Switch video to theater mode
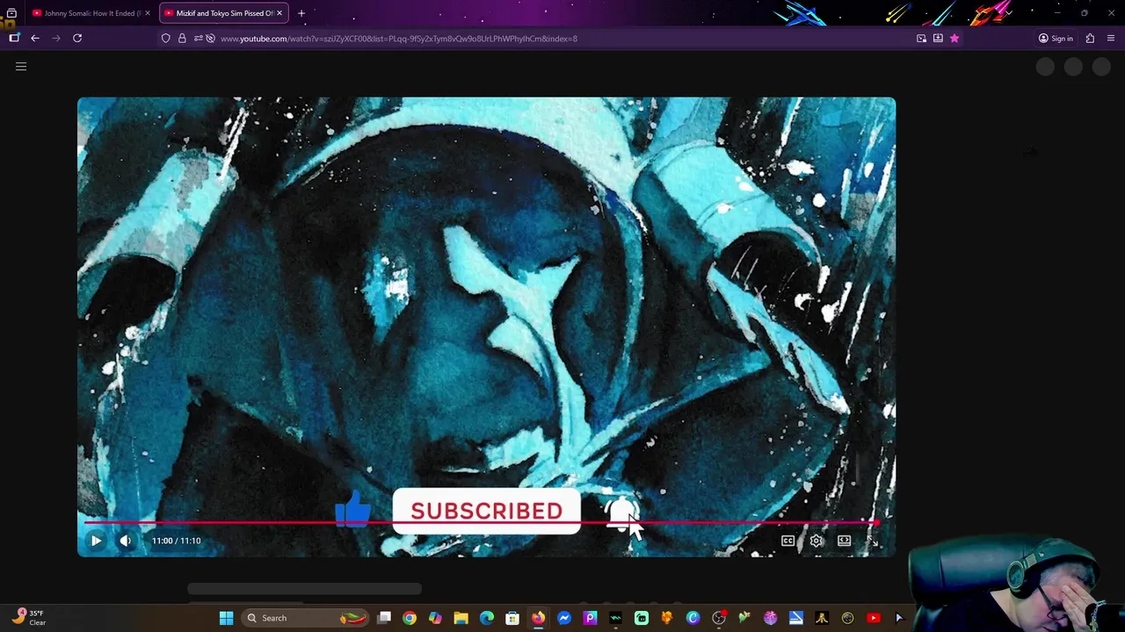The width and height of the screenshot is (1125, 632). [x=844, y=541]
